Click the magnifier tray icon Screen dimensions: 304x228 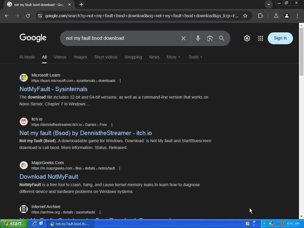pos(282,224)
